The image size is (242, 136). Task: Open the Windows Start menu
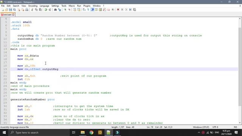(4, 133)
